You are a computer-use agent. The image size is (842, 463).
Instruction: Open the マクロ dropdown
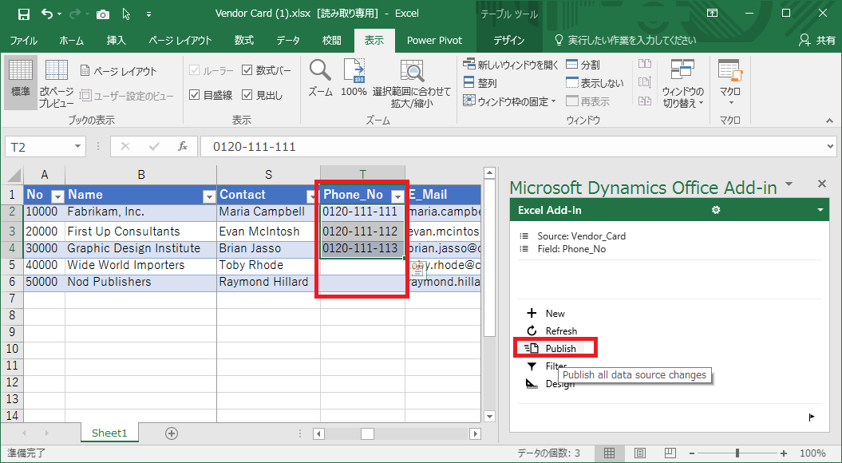[x=729, y=83]
